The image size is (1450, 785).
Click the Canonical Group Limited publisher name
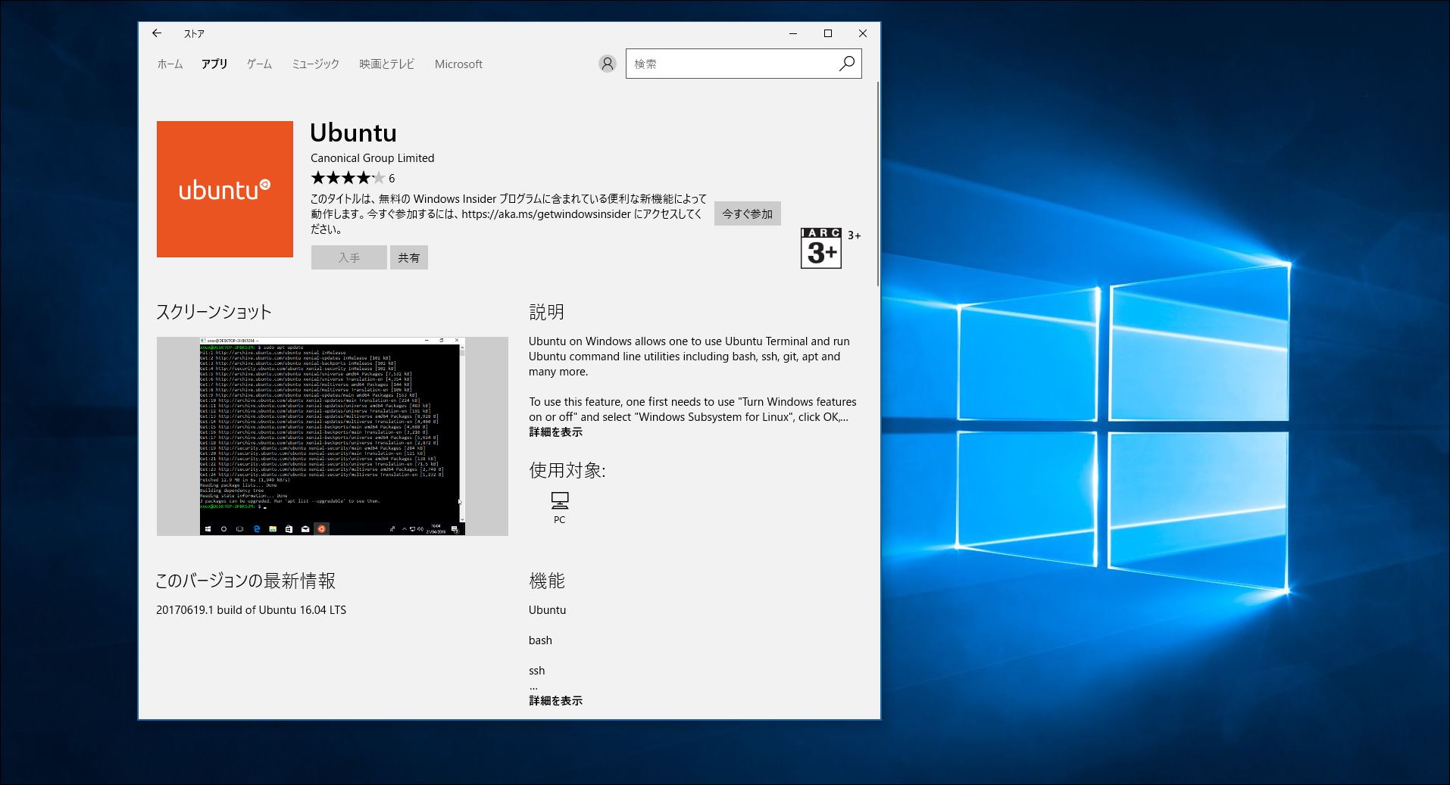coord(372,158)
